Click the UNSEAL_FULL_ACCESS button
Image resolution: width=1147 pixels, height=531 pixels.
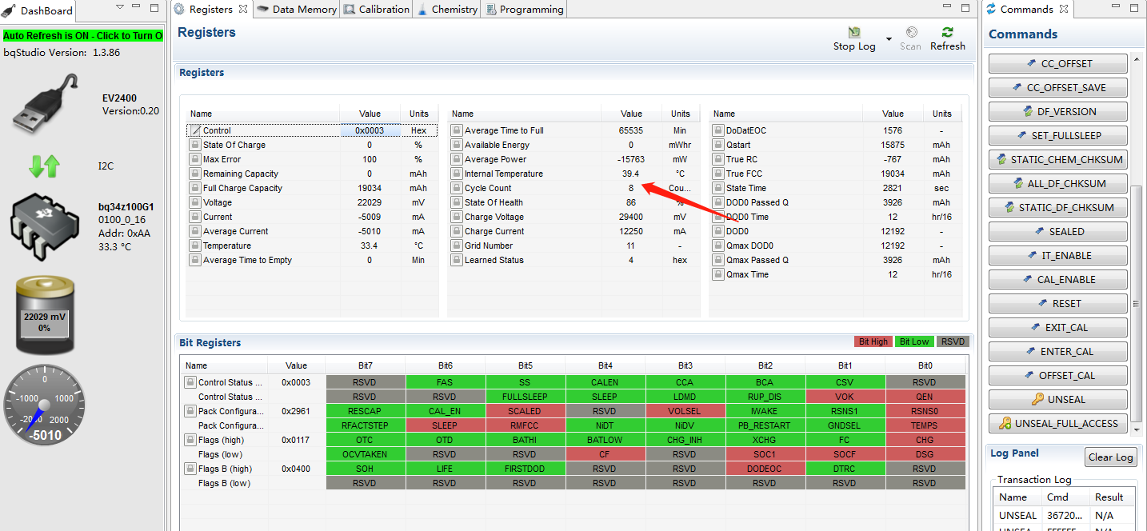coord(1058,423)
